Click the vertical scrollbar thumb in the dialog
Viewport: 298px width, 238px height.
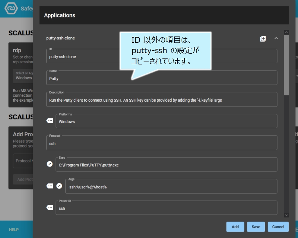pyautogui.click(x=286, y=65)
